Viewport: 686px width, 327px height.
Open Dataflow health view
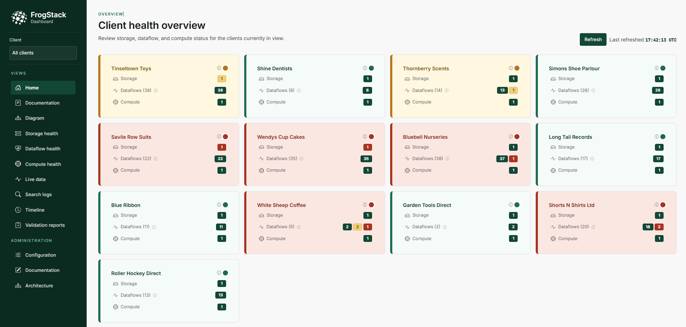(x=43, y=149)
